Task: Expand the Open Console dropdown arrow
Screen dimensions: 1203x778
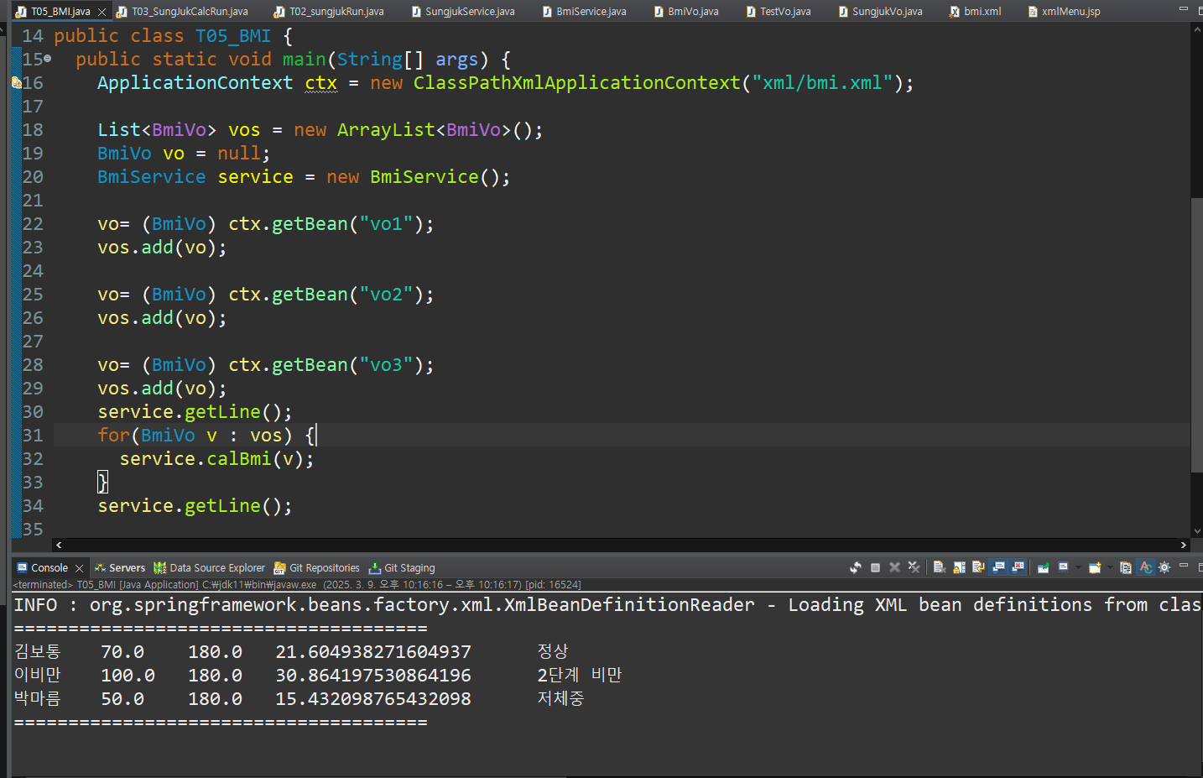Action: coord(1110,568)
